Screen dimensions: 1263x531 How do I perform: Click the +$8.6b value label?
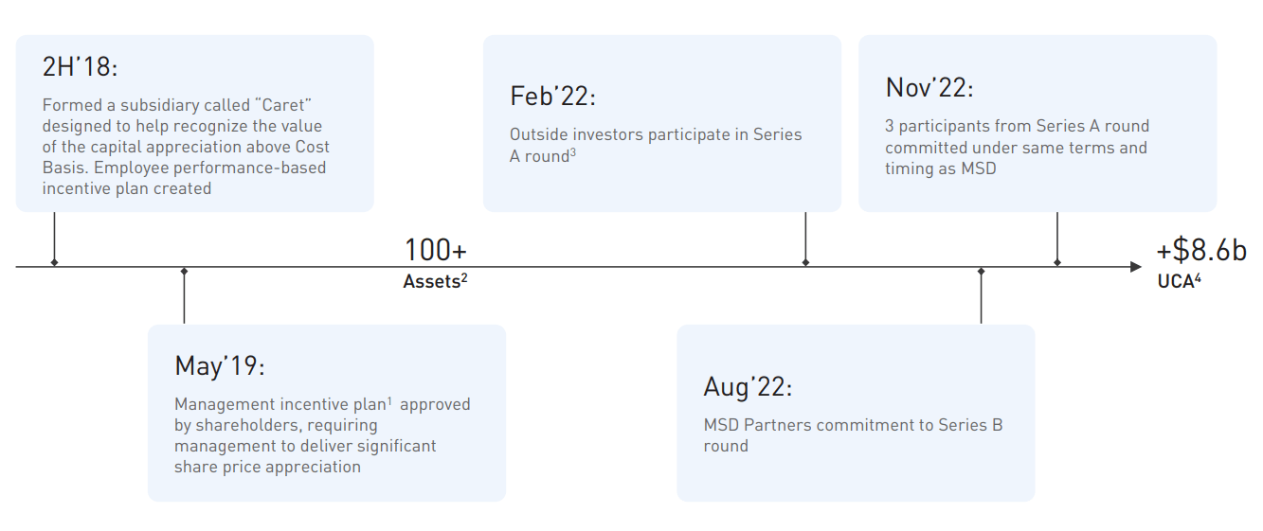pyautogui.click(x=1200, y=251)
